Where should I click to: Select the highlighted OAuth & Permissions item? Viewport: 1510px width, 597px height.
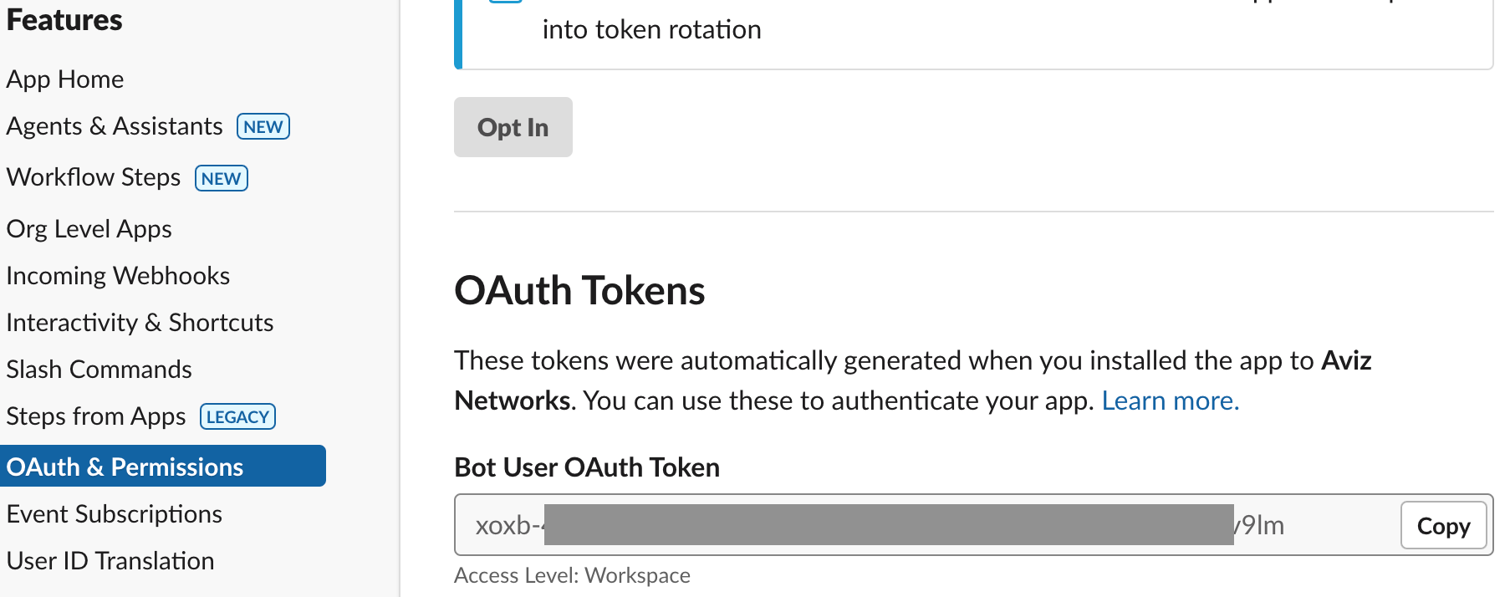[x=125, y=467]
